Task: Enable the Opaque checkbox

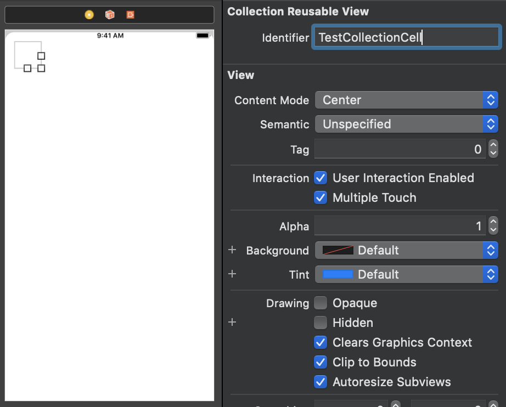Action: click(x=321, y=303)
